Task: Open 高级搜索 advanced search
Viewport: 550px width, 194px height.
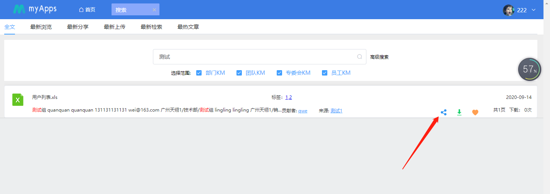Action: coord(379,57)
